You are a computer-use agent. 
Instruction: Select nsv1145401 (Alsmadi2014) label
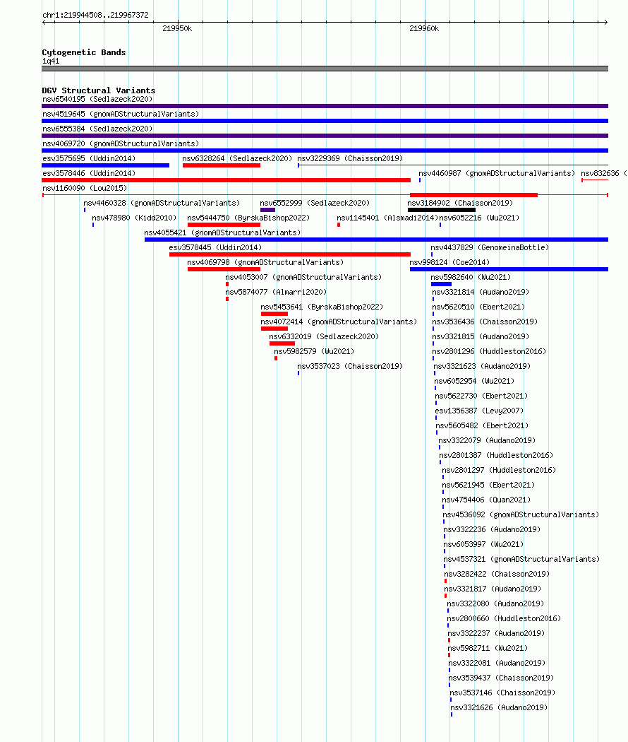(x=387, y=218)
